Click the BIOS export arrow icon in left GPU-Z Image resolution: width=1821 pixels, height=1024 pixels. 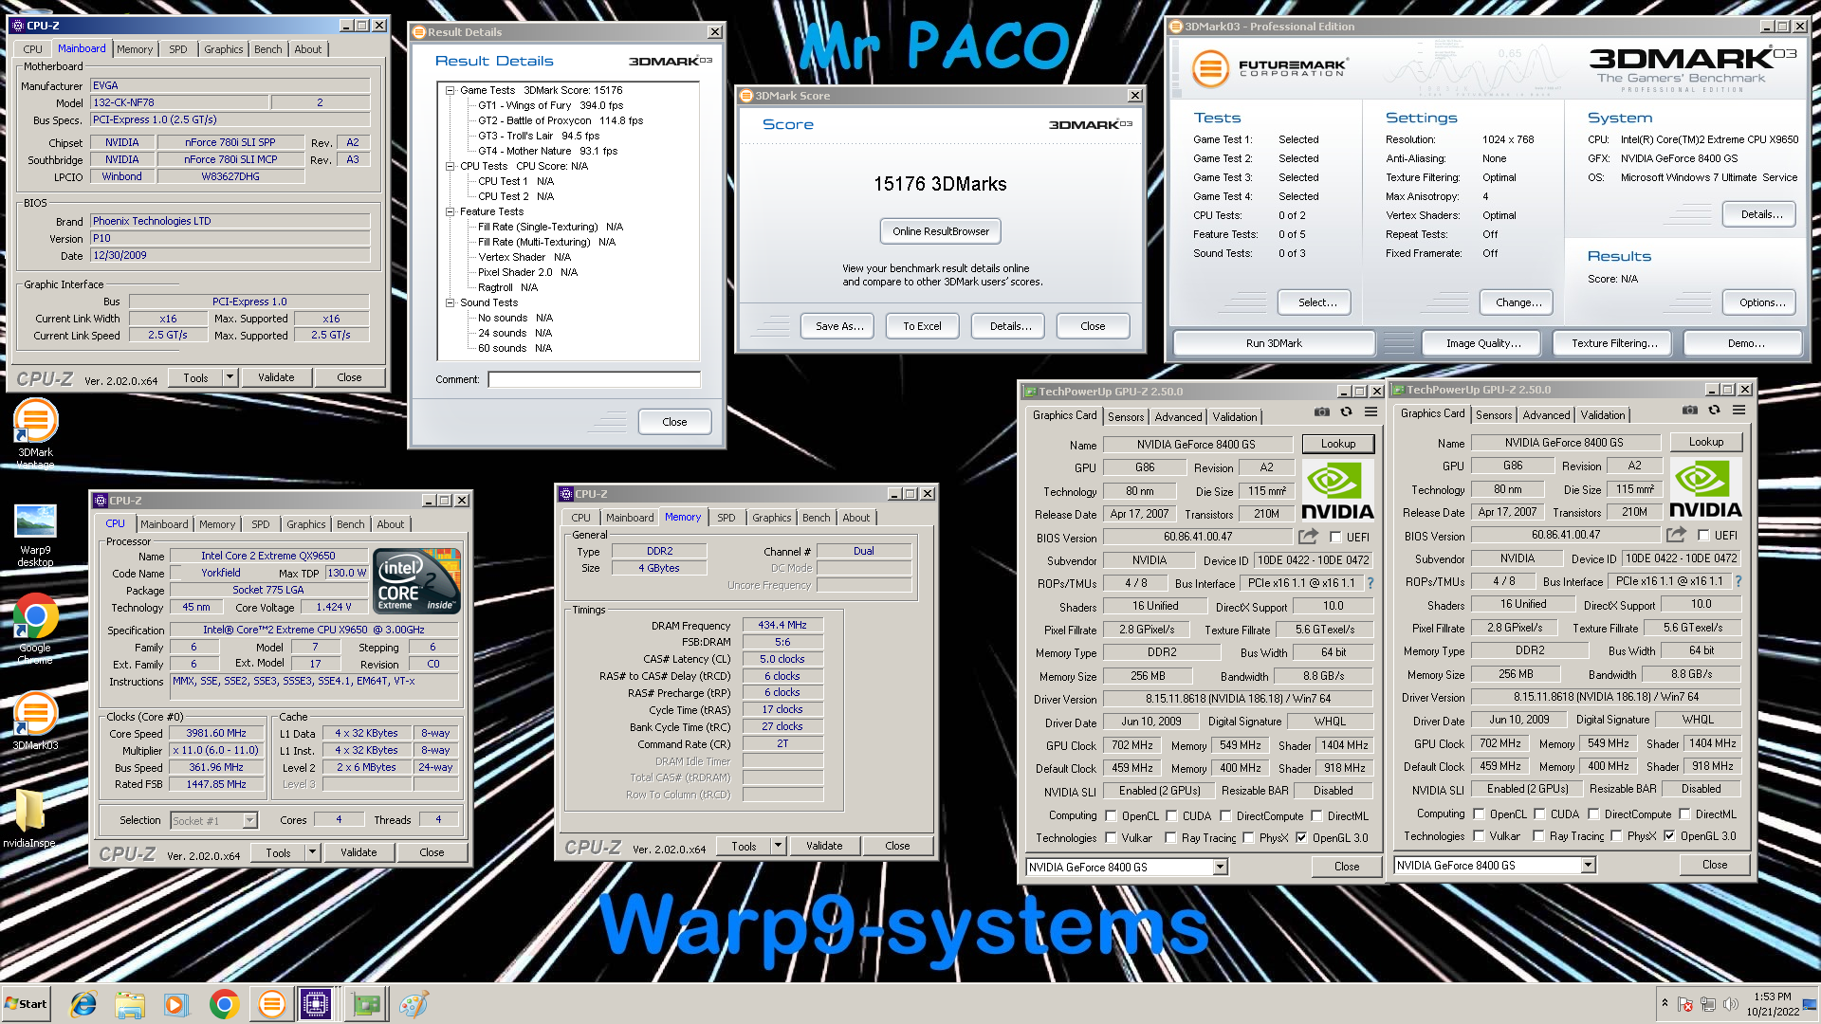tap(1308, 537)
